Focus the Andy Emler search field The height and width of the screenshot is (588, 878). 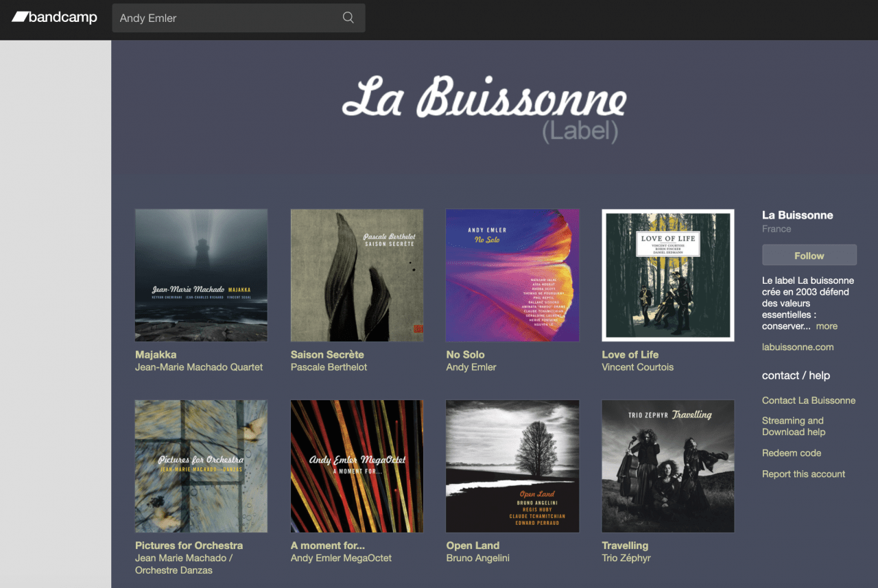point(239,18)
